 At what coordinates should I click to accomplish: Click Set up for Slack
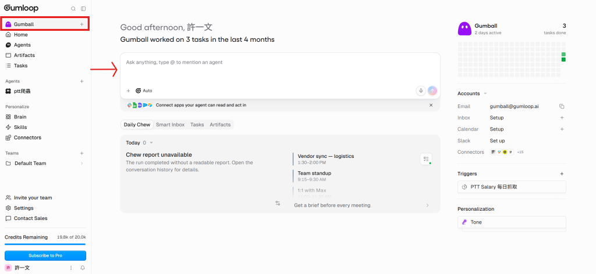[497, 140]
